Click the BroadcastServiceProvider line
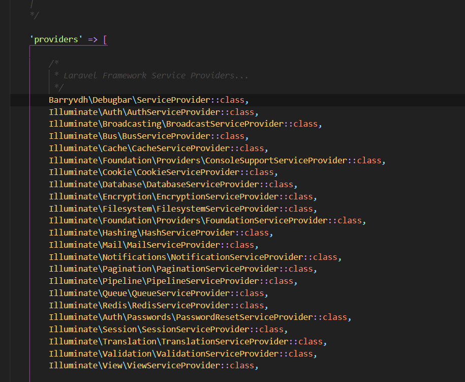Viewport: 465px width, 382px height. point(185,124)
